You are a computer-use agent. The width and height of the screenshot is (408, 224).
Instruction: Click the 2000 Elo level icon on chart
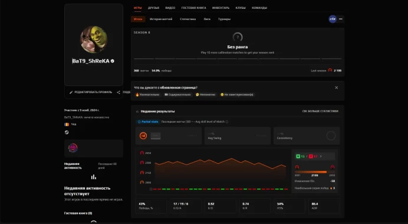(x=142, y=182)
